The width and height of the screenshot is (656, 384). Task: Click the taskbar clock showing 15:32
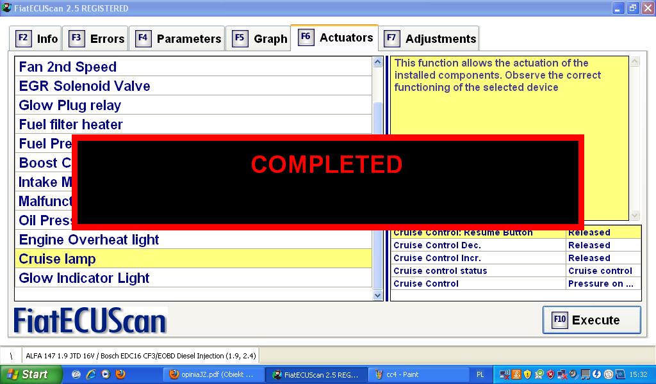639,375
